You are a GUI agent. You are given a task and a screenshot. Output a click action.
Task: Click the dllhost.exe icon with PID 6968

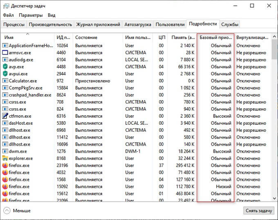pos(5,130)
